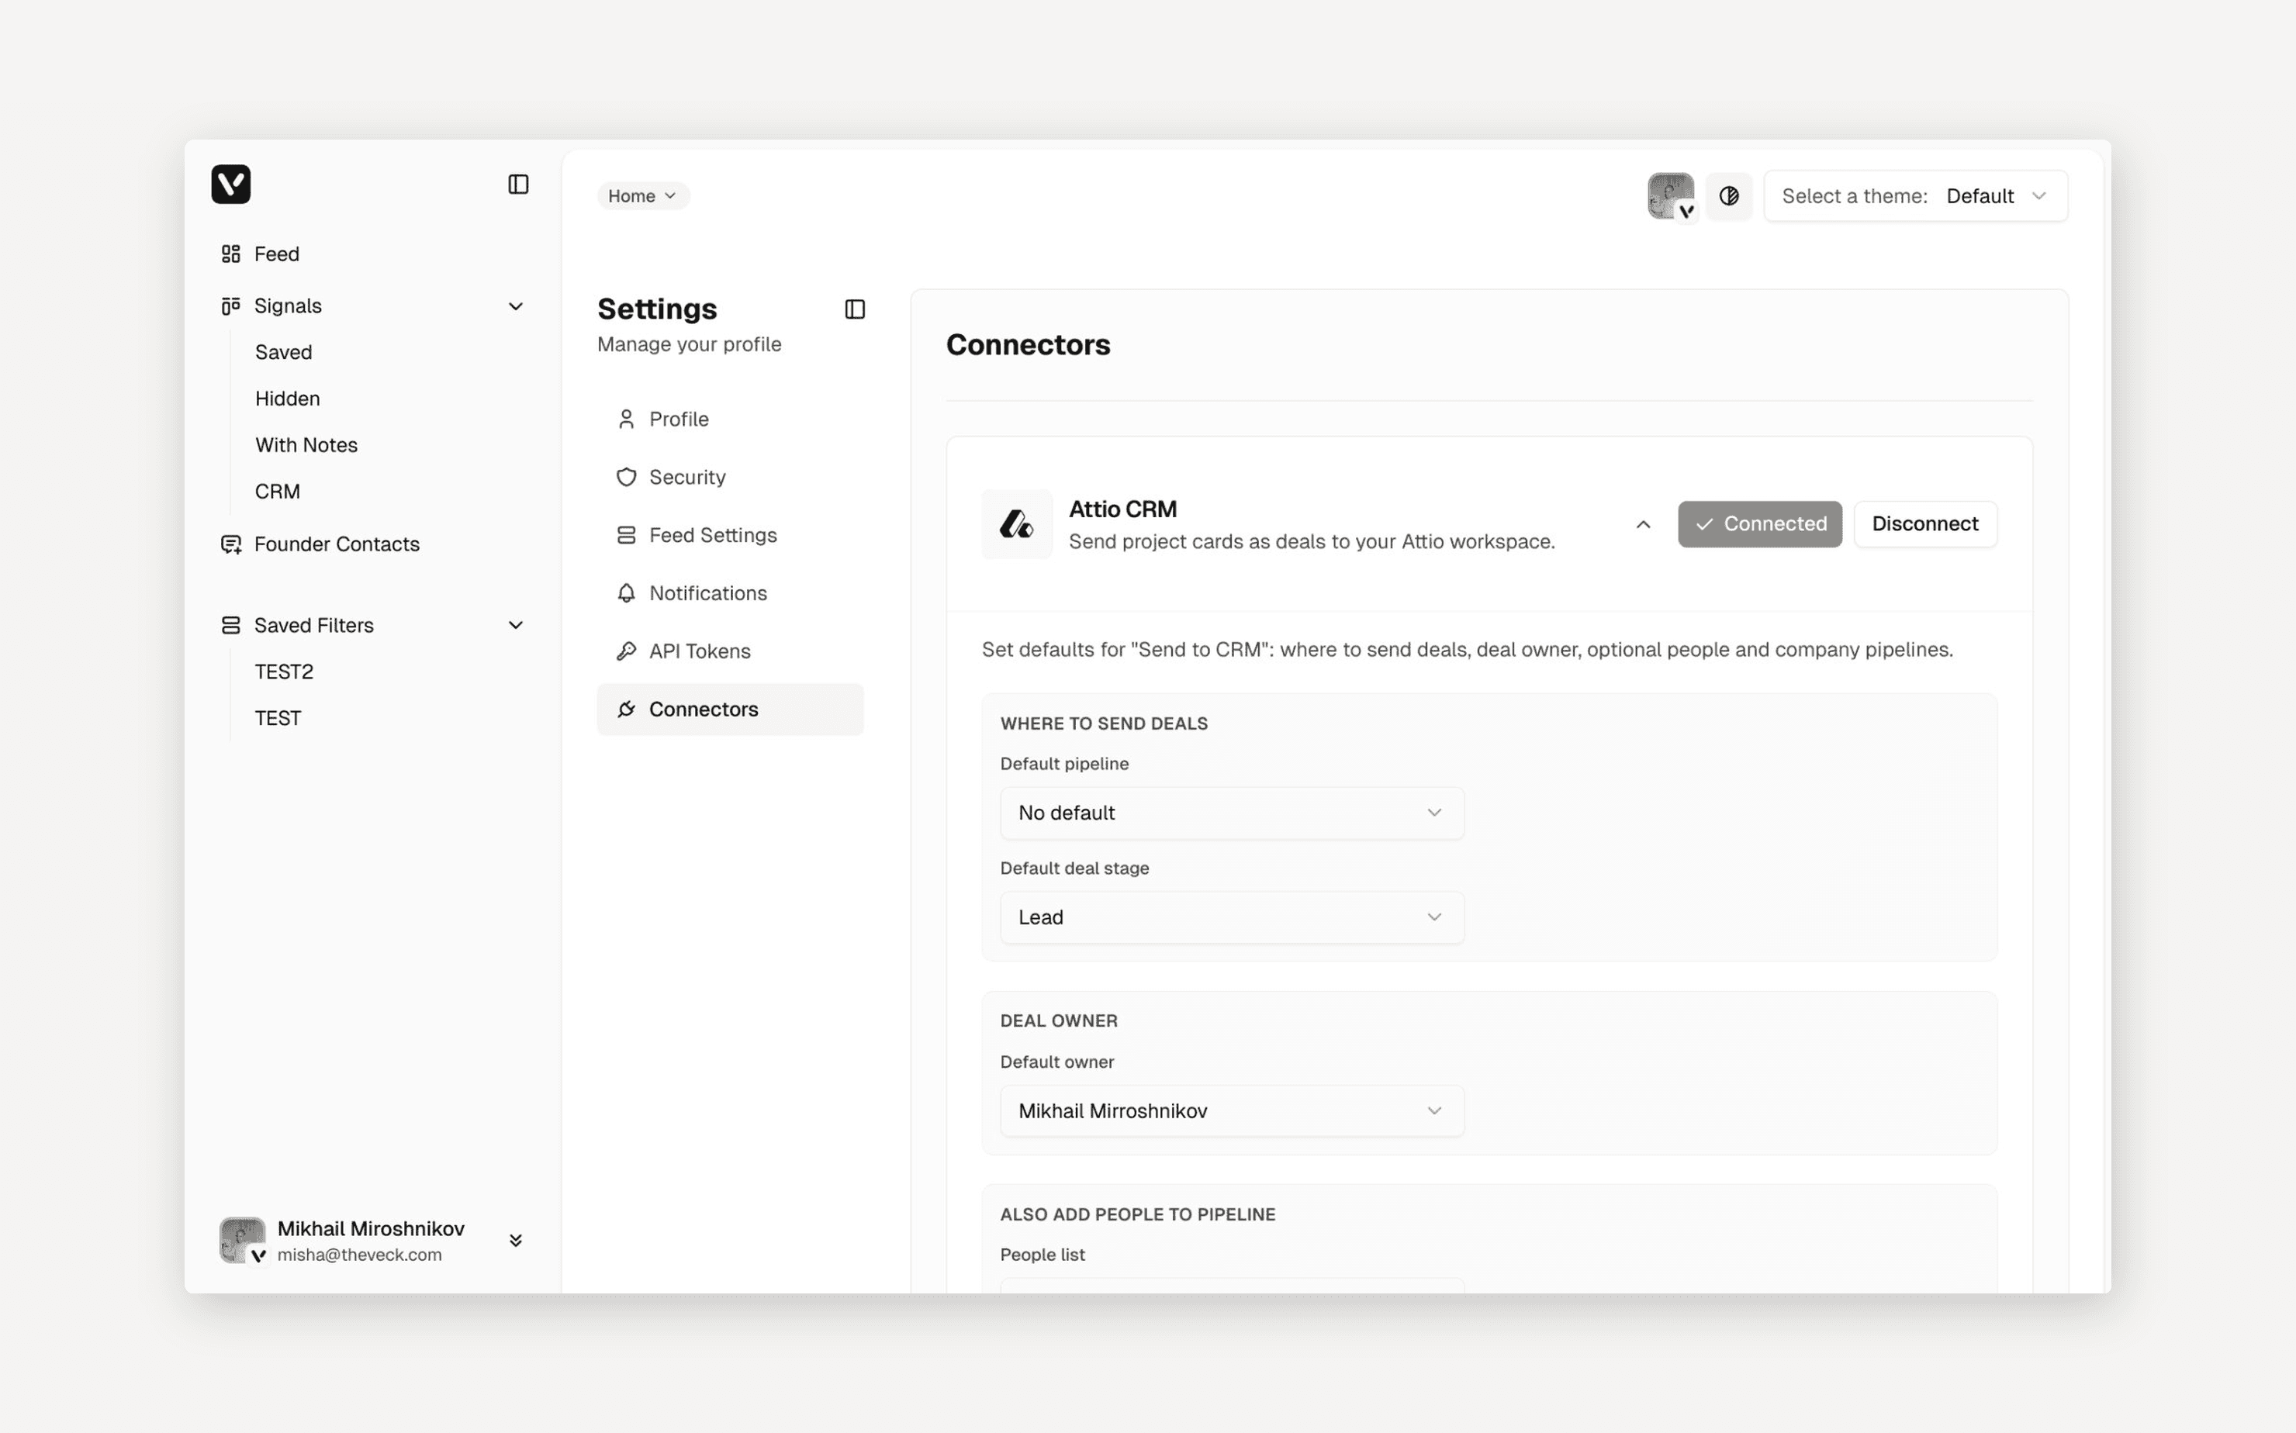Collapse the Saved Filters group

click(x=516, y=626)
